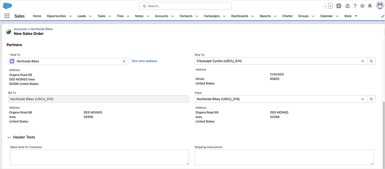
Task: Open the Help question mark icon
Action: (x=355, y=6)
